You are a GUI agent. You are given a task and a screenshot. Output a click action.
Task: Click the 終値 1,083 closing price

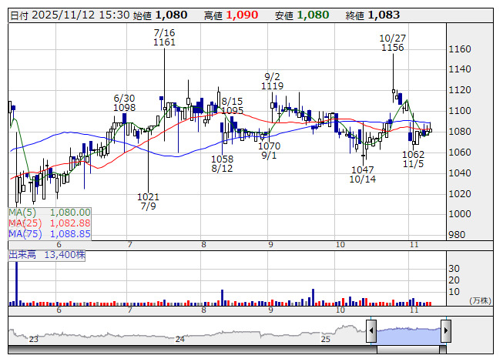tap(373, 15)
